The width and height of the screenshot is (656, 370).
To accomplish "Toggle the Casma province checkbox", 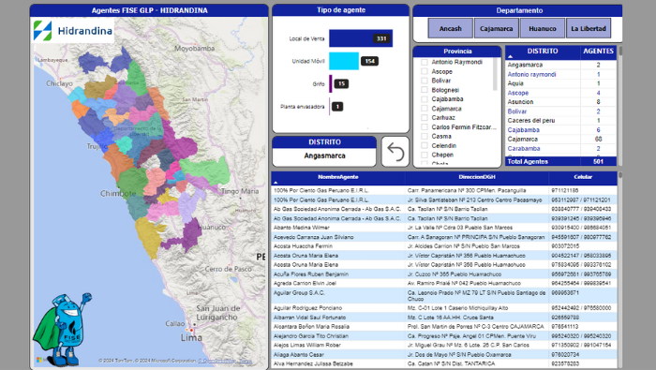I will pos(424,137).
